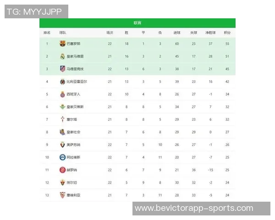Click the TG: MYYJJPP label
Image resolution: width=275 pixels, height=220 pixels.
click(x=35, y=11)
